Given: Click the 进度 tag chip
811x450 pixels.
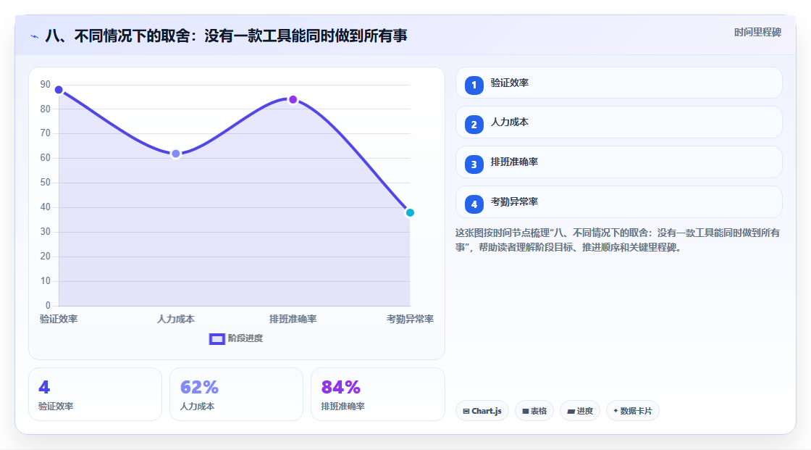Looking at the screenshot, I should pyautogui.click(x=580, y=411).
